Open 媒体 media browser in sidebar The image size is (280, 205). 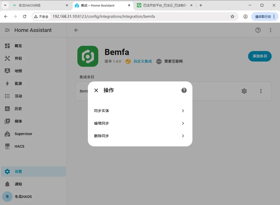33,121
